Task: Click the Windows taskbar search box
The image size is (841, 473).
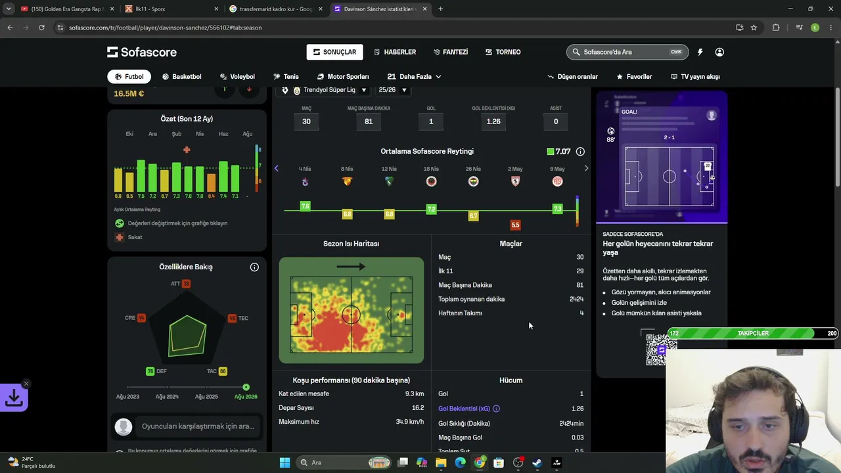Action: click(x=344, y=462)
